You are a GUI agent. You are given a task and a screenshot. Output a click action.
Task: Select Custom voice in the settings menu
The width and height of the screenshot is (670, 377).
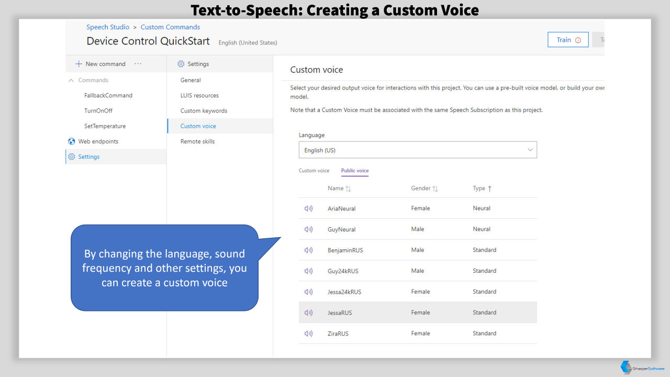click(x=198, y=126)
